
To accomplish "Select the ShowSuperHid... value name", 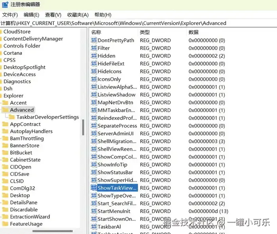I will click(117, 180).
